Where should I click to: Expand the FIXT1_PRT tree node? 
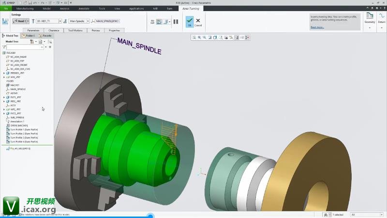coord(4,97)
